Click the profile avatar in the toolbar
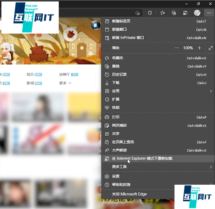This screenshot has width=215, height=209. click(x=197, y=13)
